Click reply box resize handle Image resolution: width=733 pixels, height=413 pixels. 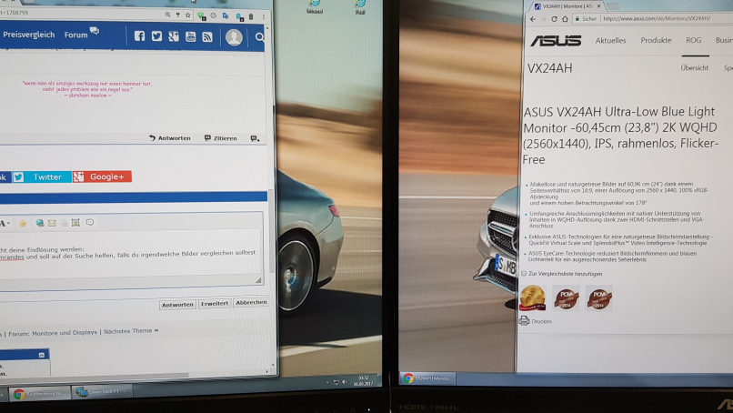[x=258, y=280]
